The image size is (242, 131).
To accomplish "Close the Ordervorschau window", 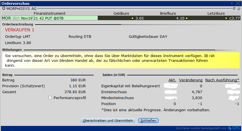I will click(238, 3).
